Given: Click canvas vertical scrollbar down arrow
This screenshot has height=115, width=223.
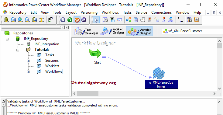Looking at the screenshot, I should 219,89.
